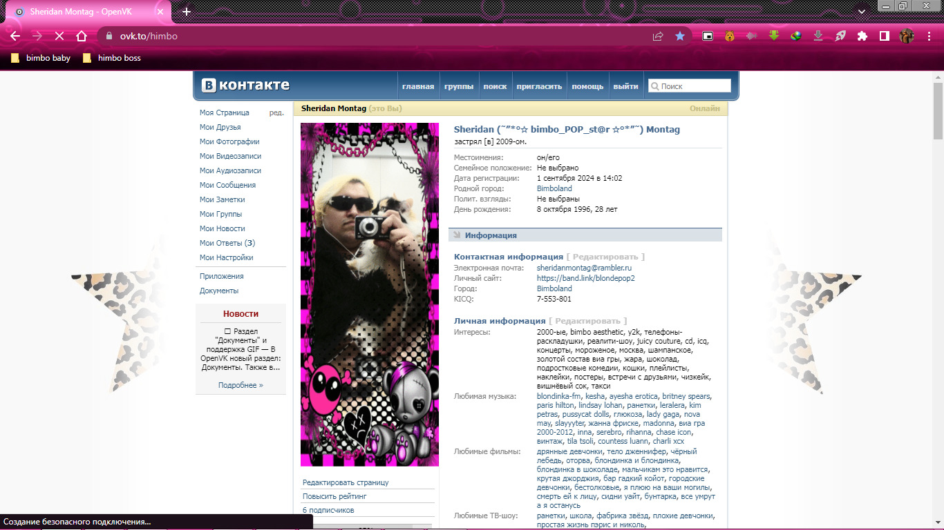Open the sheridanmontag@rambler.ru email link
The height and width of the screenshot is (530, 944).
pos(585,268)
